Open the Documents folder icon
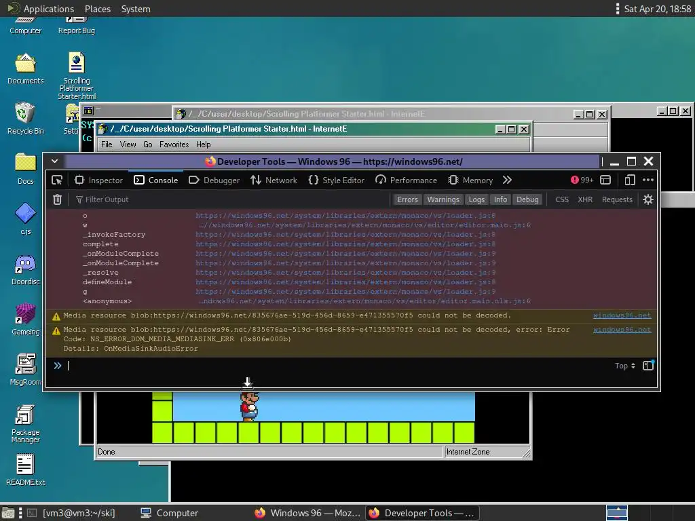 click(x=25, y=69)
